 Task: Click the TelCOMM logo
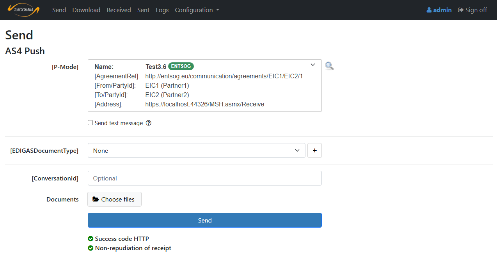23,10
